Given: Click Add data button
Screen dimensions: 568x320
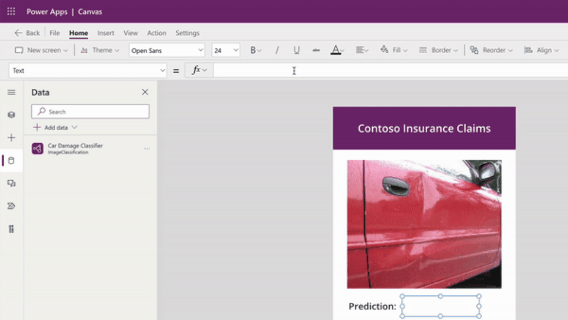Looking at the screenshot, I should 55,127.
